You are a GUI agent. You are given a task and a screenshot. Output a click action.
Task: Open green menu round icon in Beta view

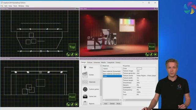[155, 54]
